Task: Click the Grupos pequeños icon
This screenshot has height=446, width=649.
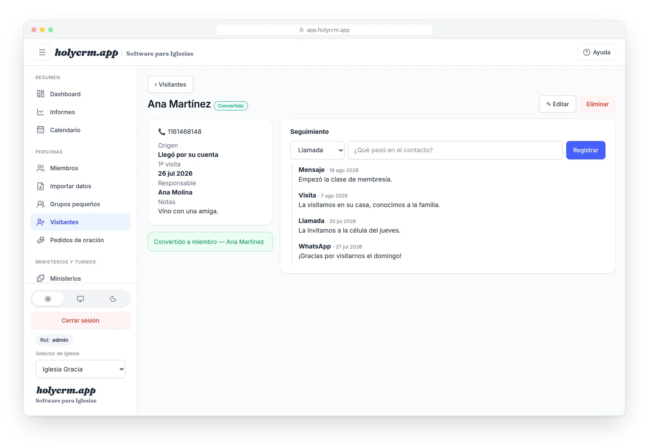Action: point(41,204)
